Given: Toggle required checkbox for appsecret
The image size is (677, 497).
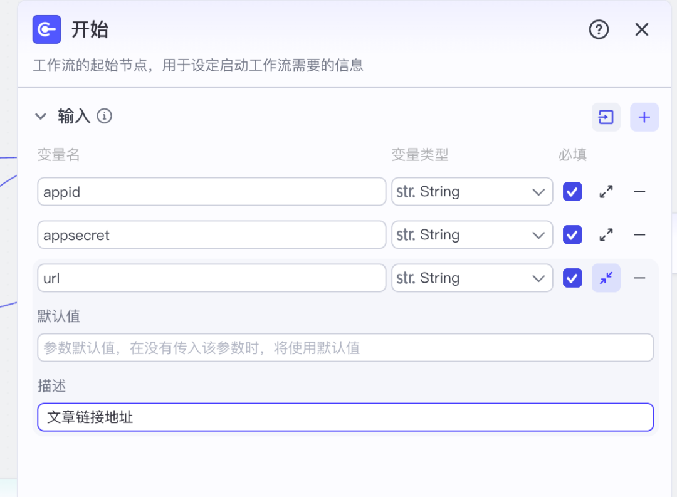Looking at the screenshot, I should click(x=572, y=235).
